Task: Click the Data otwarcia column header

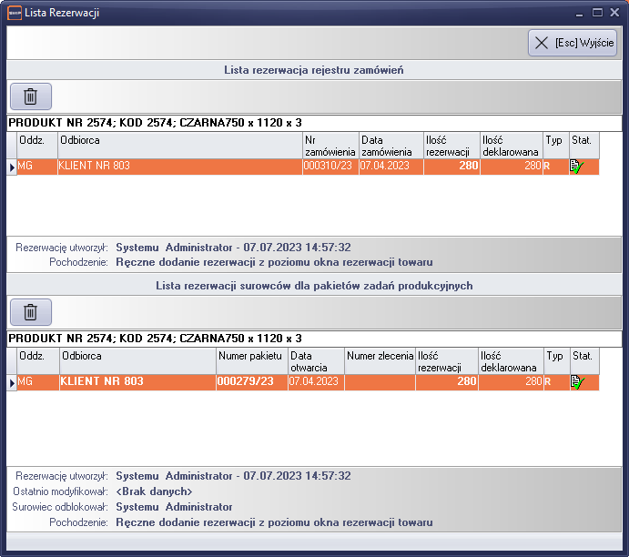Action: coord(315,361)
